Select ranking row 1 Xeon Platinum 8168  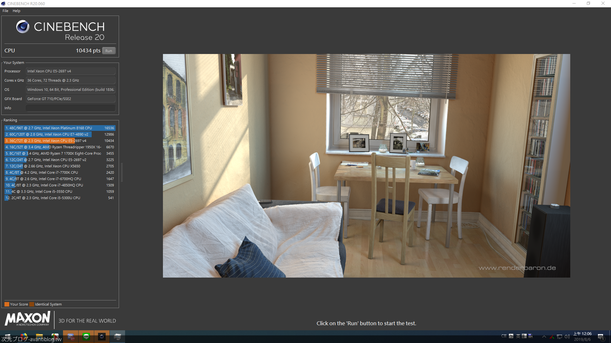point(60,128)
